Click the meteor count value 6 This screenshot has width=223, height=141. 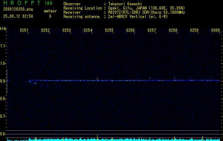click(50, 16)
